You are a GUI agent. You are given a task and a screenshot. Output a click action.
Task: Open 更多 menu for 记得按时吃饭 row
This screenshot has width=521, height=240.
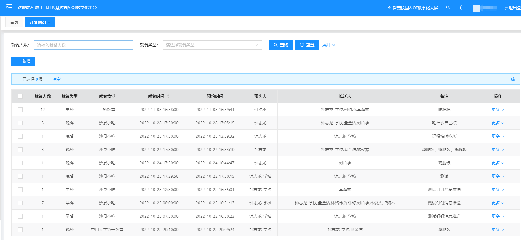click(498, 136)
